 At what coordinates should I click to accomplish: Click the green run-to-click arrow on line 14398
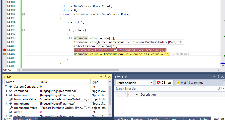click(x=70, y=38)
